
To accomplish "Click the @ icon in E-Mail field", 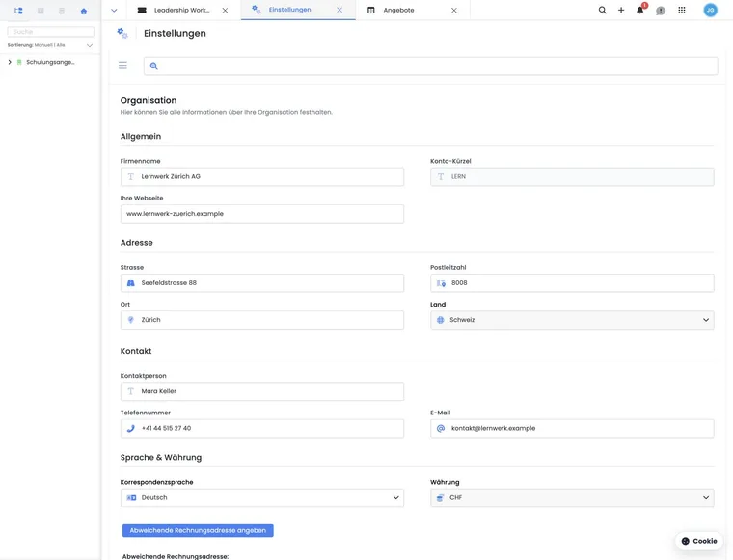I will coord(441,428).
